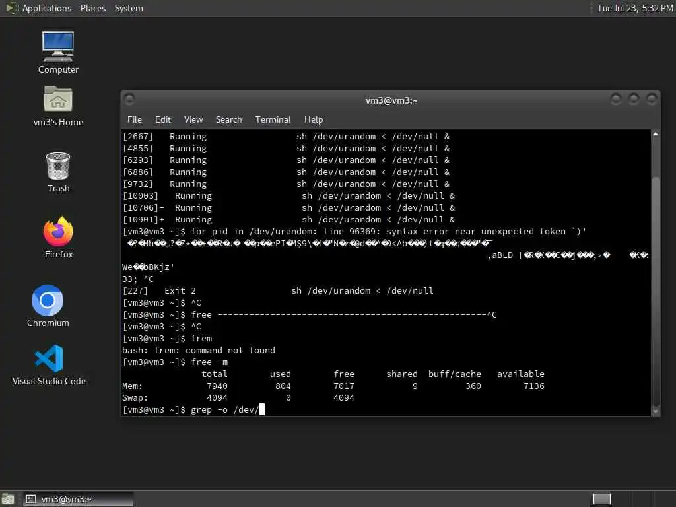Viewport: 676px width, 507px height.
Task: Click the job line starting with [4855]
Action: [287, 149]
